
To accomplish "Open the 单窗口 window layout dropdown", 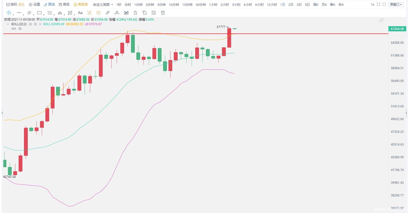I will [x=396, y=5].
